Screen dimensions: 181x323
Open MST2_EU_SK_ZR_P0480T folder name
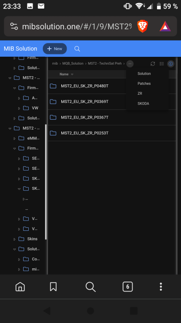tap(84, 86)
